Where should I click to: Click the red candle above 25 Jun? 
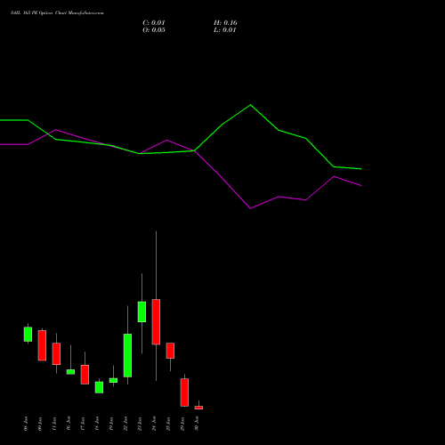(170, 351)
